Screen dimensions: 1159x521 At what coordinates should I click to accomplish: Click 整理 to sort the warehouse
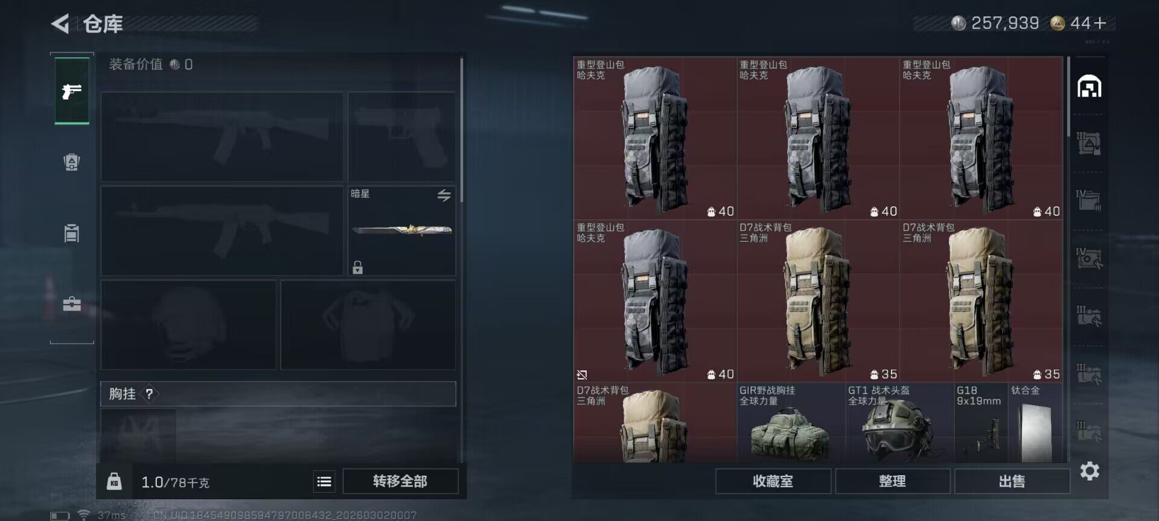[892, 481]
